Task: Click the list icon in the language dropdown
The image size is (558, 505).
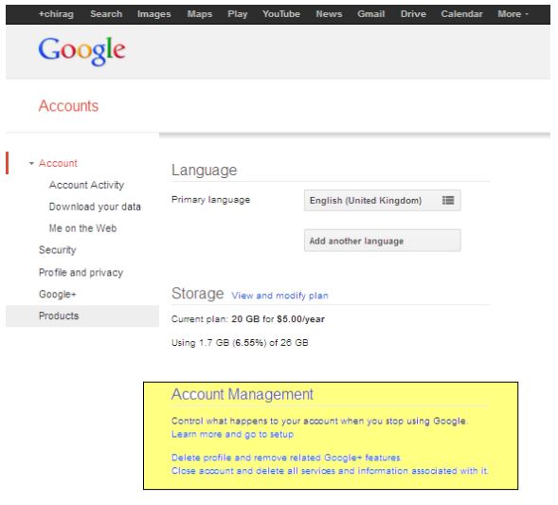Action: [x=448, y=200]
